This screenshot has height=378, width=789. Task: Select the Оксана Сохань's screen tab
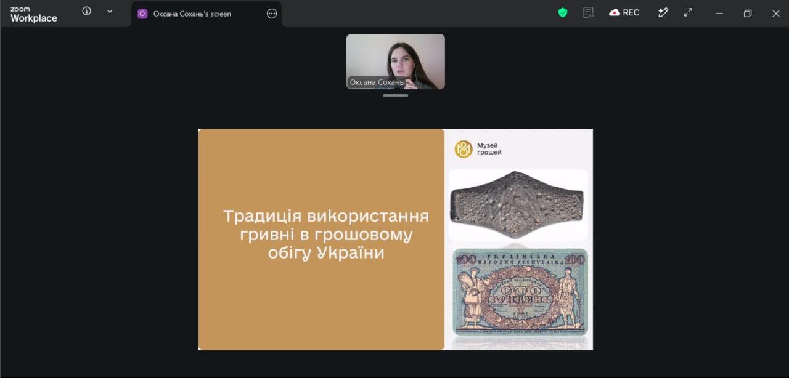192,14
